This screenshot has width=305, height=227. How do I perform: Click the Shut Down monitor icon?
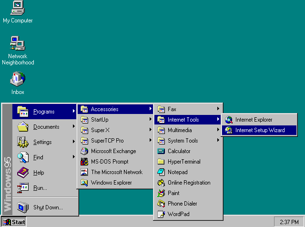[23, 207]
